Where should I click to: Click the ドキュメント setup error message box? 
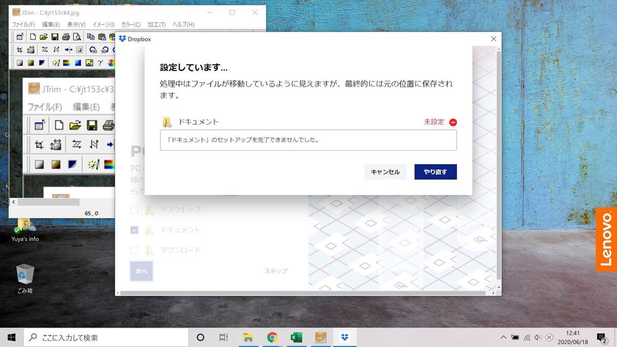pyautogui.click(x=308, y=140)
